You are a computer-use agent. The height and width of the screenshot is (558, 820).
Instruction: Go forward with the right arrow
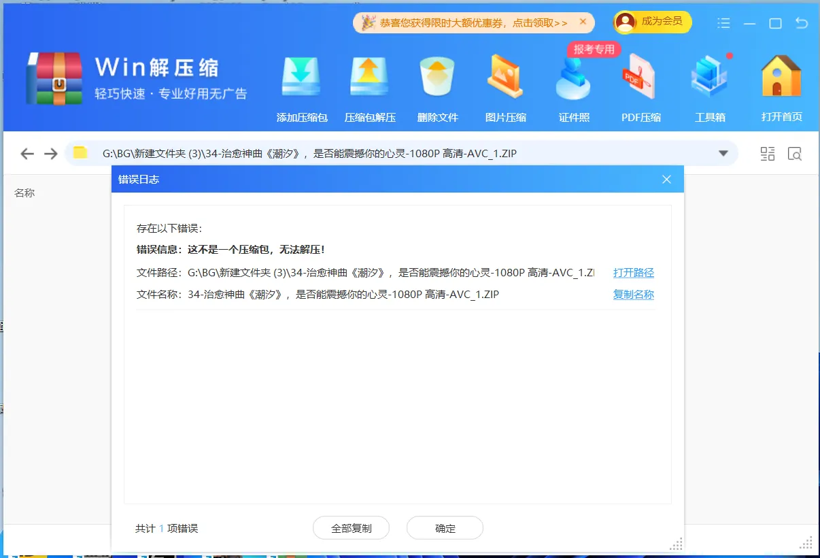51,153
